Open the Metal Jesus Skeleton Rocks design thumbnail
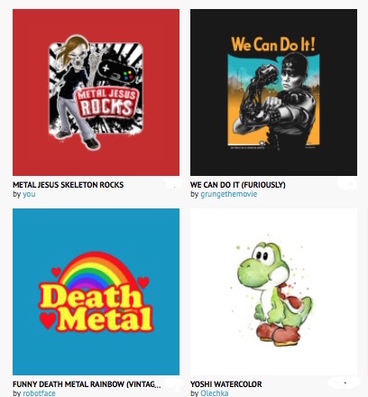This screenshot has height=397, width=368. pyautogui.click(x=96, y=92)
